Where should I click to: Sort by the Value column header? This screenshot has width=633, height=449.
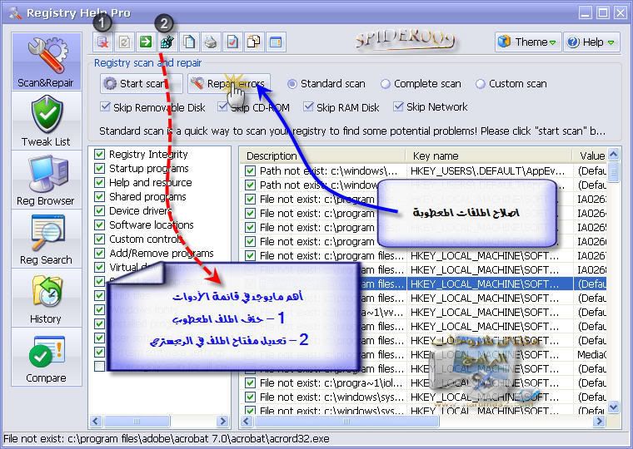pyautogui.click(x=590, y=155)
